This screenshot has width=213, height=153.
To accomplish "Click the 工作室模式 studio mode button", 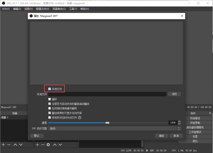I will [195, 132].
